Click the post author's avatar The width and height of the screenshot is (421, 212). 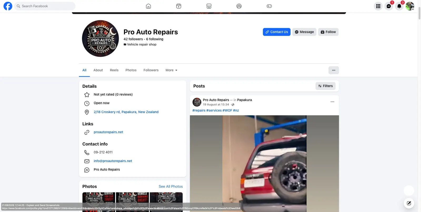[197, 102]
